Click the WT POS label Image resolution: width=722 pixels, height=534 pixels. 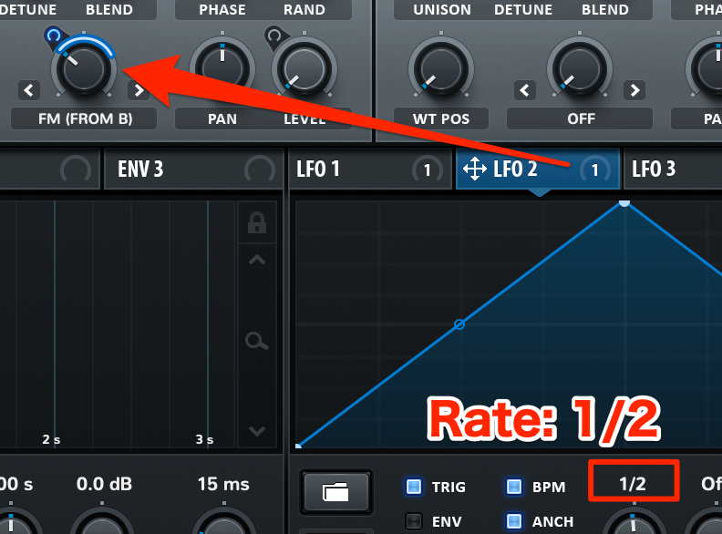(441, 118)
